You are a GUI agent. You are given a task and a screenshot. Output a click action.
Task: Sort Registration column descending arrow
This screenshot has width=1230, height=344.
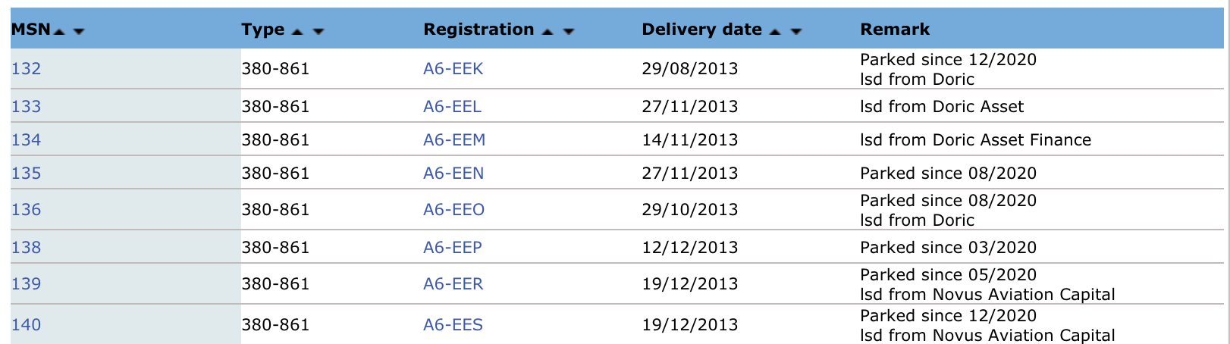569,32
